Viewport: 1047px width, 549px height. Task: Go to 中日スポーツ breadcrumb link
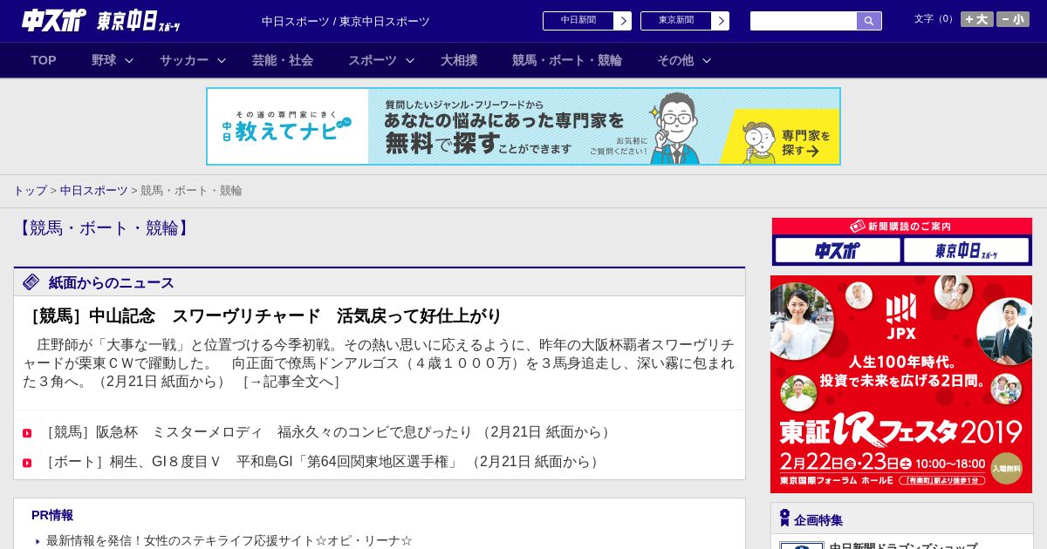[x=94, y=190]
